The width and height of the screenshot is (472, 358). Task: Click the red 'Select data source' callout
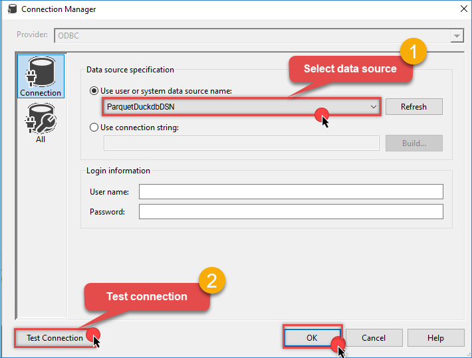(x=350, y=69)
